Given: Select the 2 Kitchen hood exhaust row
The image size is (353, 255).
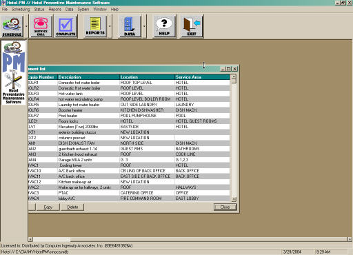Looking at the screenshot, I should click(129, 154).
